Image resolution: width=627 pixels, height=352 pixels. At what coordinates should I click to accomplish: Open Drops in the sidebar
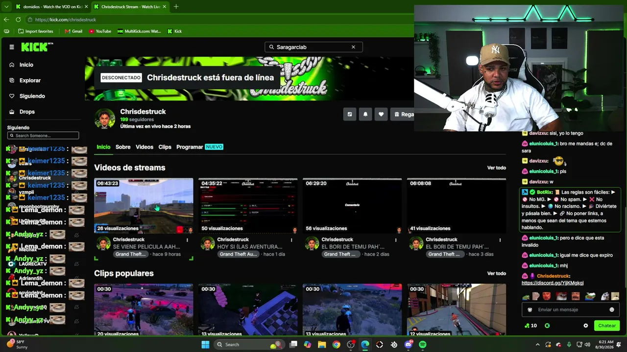tap(27, 111)
